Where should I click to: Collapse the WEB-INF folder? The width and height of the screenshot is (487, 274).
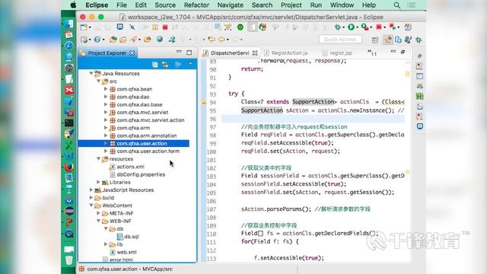[98, 221]
